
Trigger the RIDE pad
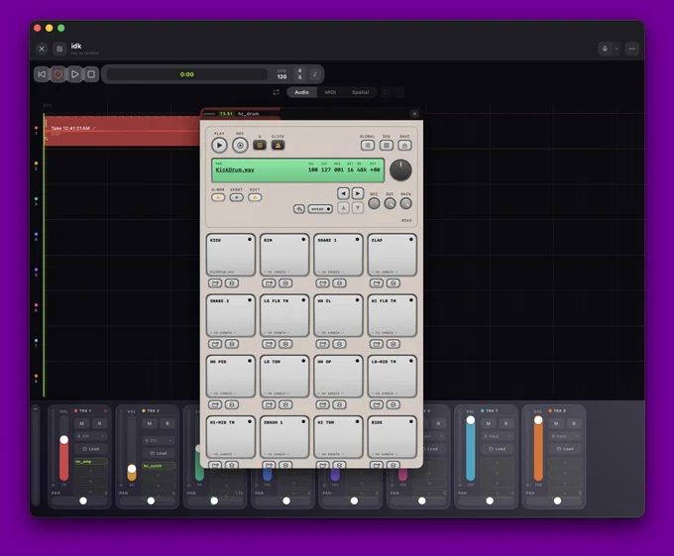(x=393, y=437)
